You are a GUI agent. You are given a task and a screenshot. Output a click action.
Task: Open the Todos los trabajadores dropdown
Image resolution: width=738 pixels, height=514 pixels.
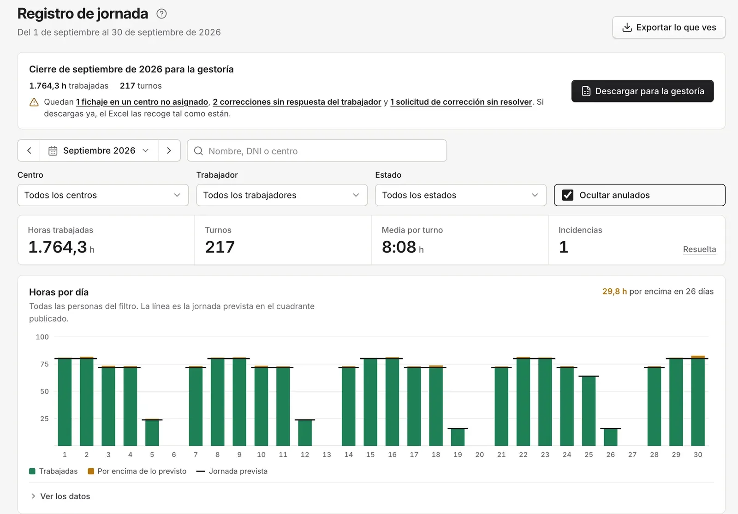pos(282,195)
